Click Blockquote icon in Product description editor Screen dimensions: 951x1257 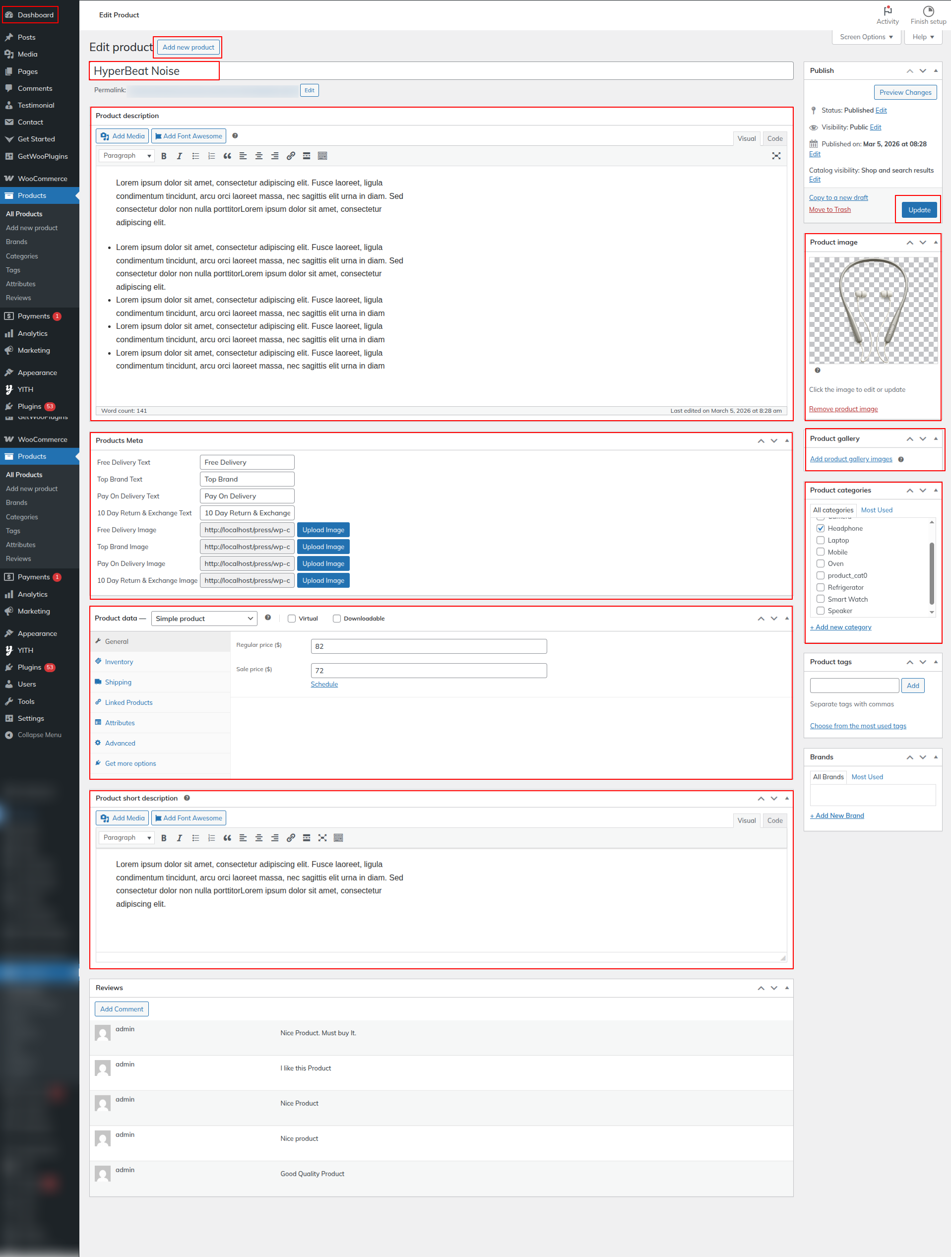[227, 156]
